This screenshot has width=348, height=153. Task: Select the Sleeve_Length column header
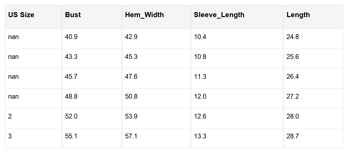coord(219,15)
